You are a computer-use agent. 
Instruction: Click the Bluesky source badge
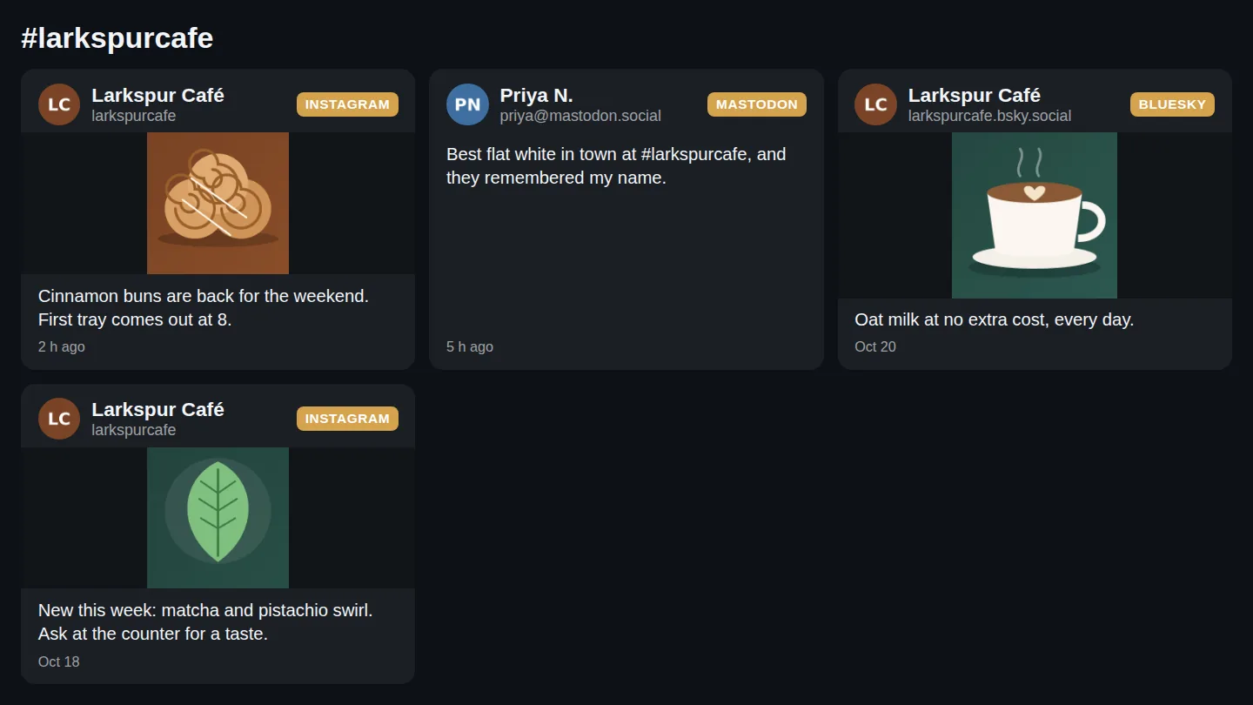click(1172, 104)
